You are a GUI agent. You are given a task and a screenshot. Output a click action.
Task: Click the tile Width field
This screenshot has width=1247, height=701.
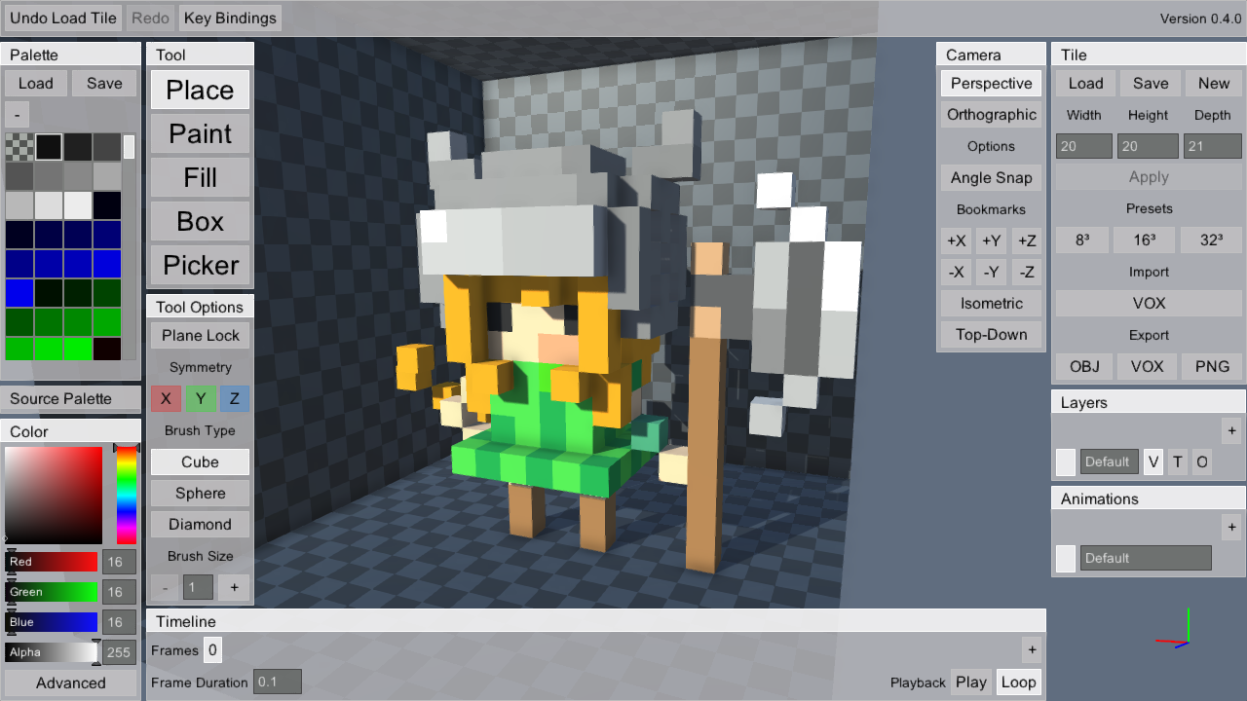(x=1084, y=146)
